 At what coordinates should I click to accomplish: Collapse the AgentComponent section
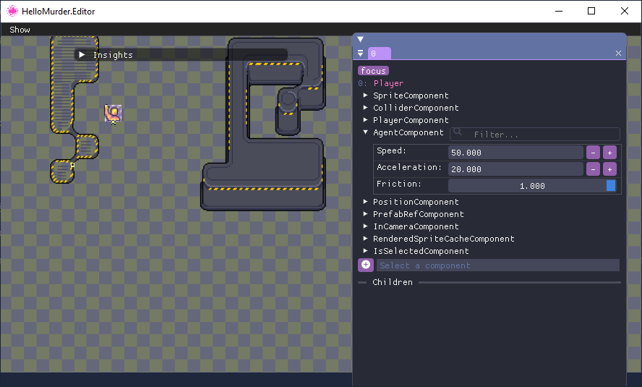366,132
